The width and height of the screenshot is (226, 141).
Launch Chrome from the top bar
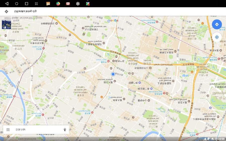pos(58,4)
